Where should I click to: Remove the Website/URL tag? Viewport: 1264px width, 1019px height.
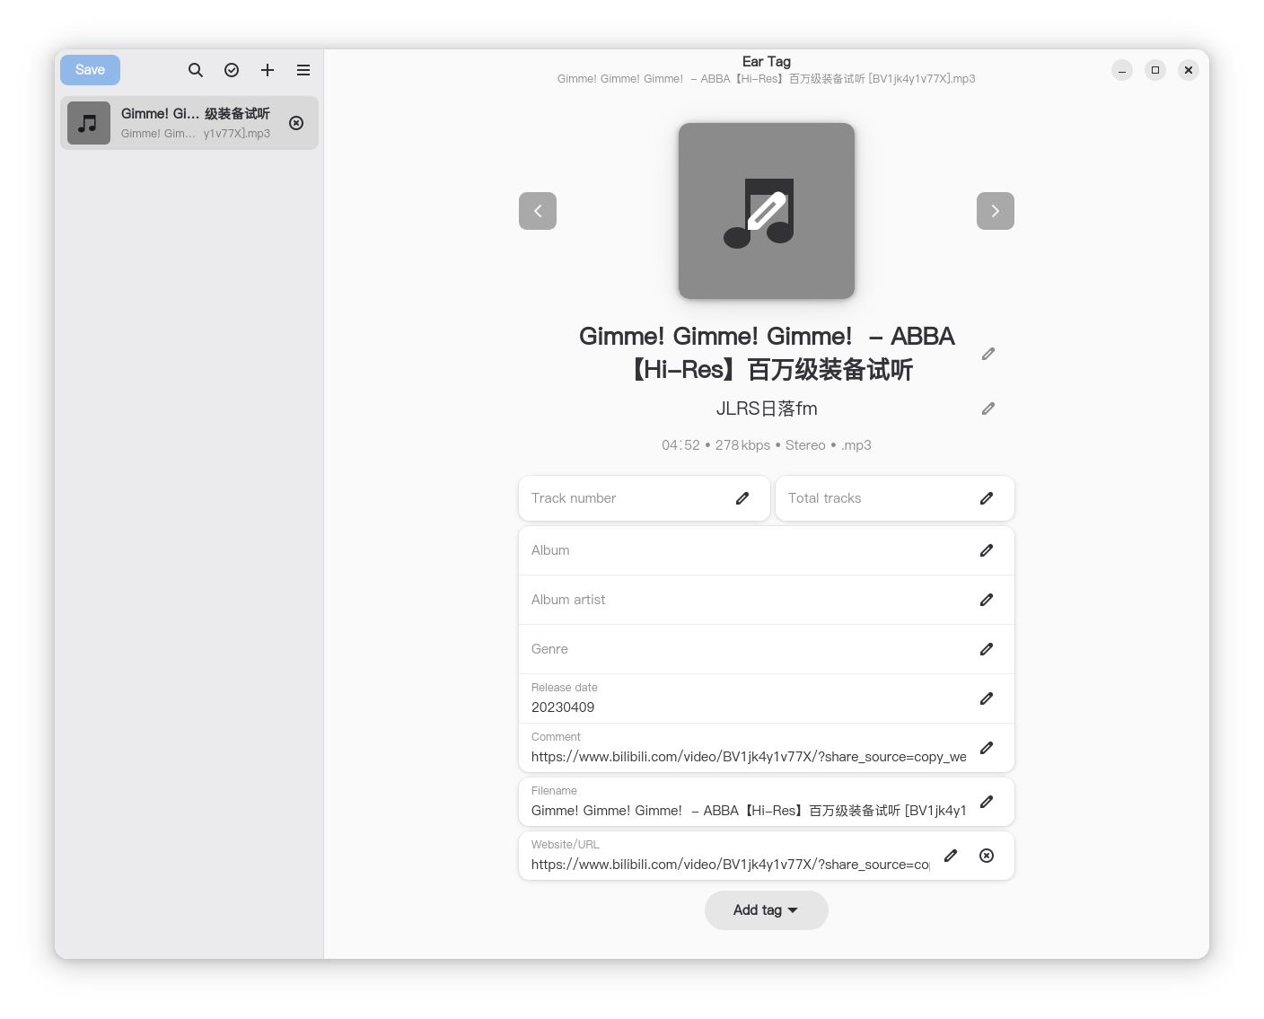[x=987, y=856]
